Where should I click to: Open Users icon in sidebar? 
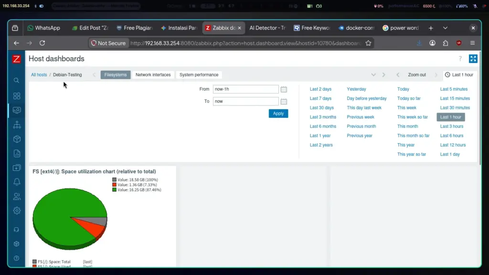click(17, 196)
